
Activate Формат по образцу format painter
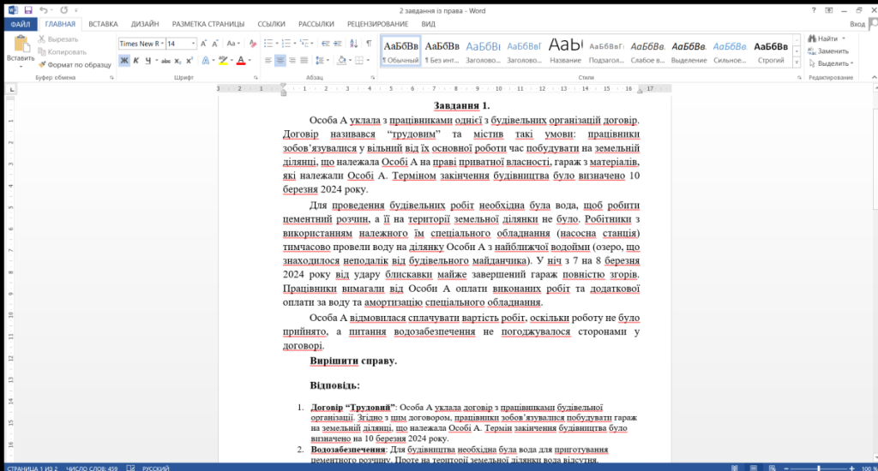pos(75,65)
